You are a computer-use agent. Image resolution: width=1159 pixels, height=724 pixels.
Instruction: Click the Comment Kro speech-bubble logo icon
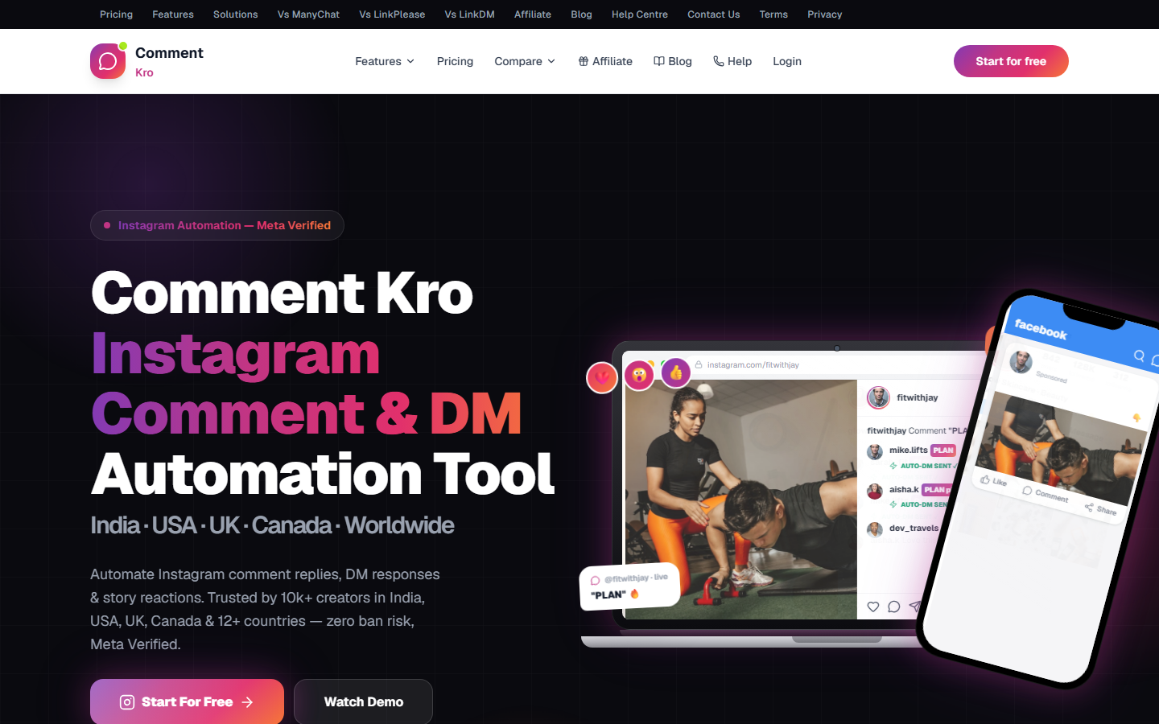coord(108,61)
